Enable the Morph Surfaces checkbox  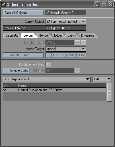[6, 55]
